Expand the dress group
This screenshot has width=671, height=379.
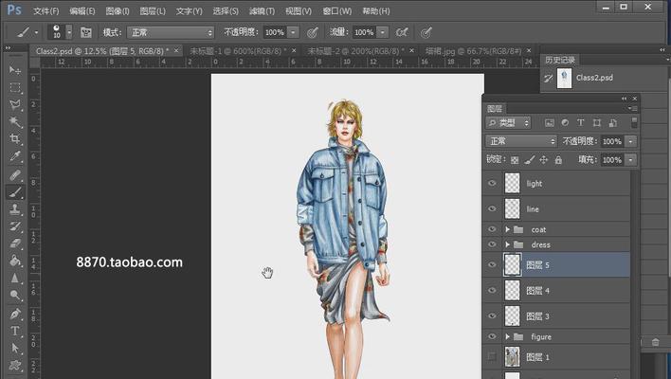[508, 244]
